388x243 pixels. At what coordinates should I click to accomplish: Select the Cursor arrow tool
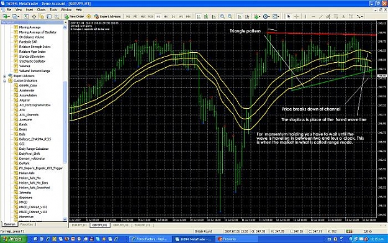(289, 17)
